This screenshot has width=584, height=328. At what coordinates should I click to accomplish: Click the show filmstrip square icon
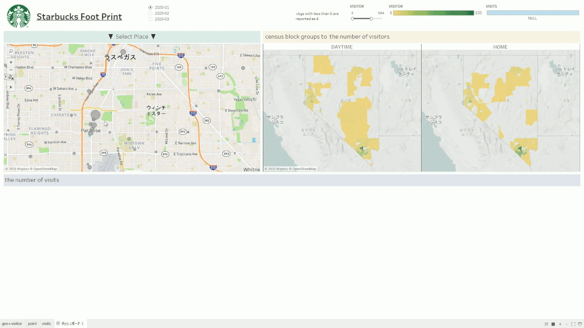pyautogui.click(x=553, y=324)
